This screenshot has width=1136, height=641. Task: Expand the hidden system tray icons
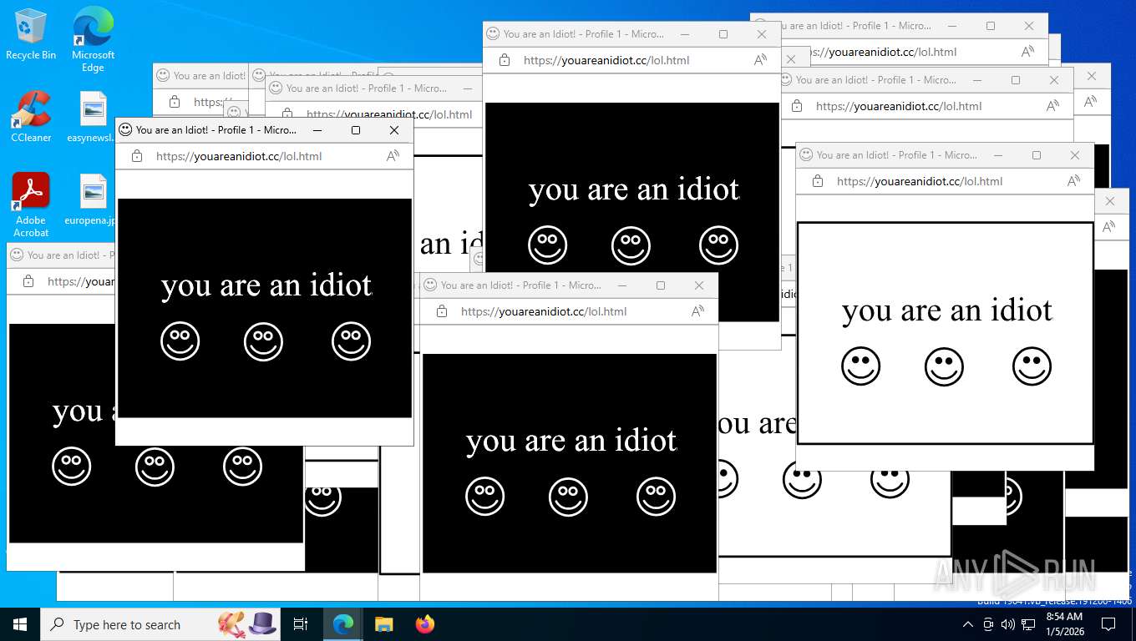[x=968, y=624]
